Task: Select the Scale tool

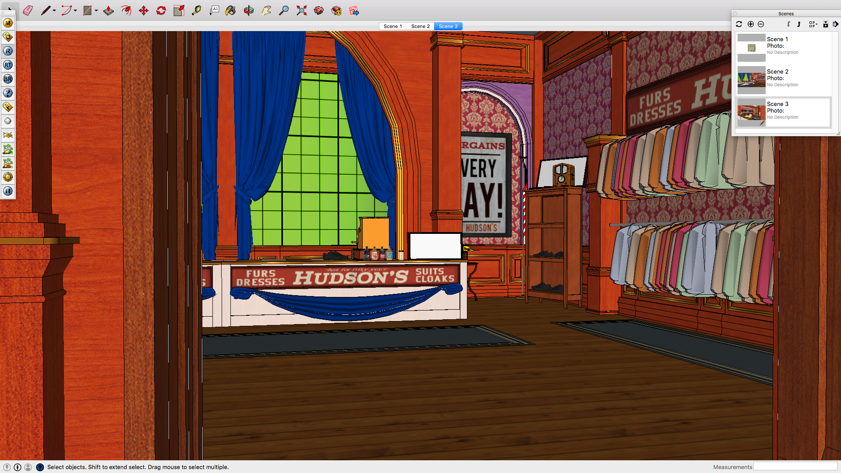Action: 179,11
